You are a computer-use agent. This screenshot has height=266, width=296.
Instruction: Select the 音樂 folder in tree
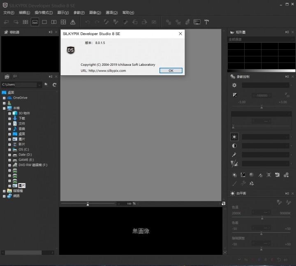click(22, 129)
